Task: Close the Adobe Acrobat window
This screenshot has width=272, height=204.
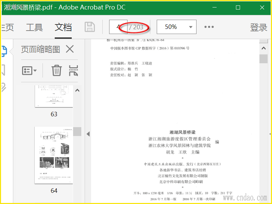Action: [x=262, y=7]
